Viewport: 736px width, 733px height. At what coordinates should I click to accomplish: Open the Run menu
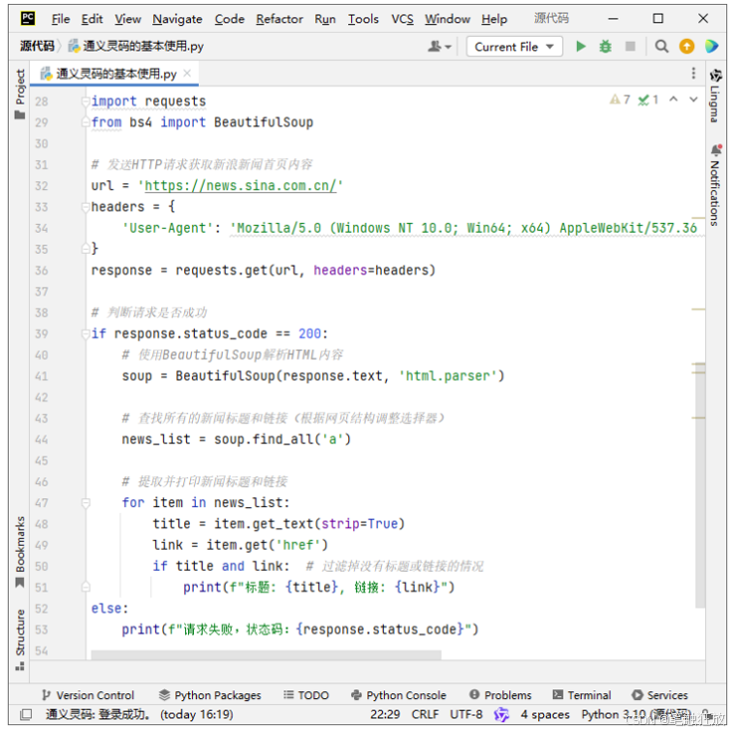coord(325,19)
